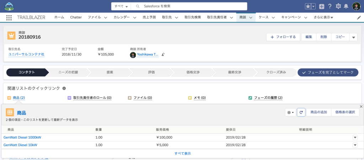
Task: Select the 価格交渉 stage
Action: [193, 72]
